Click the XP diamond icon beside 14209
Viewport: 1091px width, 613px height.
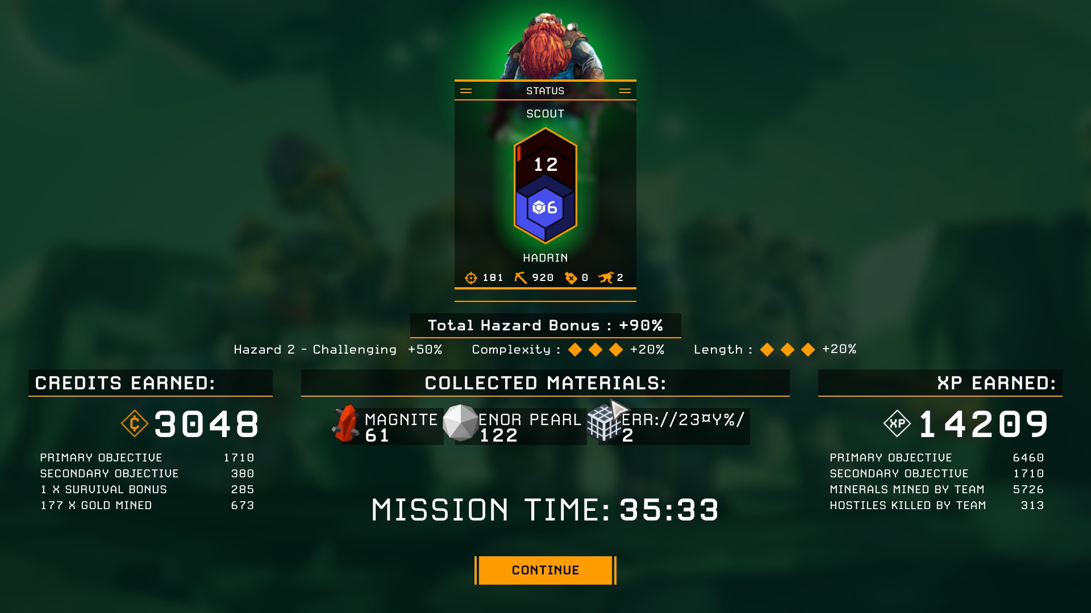pos(897,423)
